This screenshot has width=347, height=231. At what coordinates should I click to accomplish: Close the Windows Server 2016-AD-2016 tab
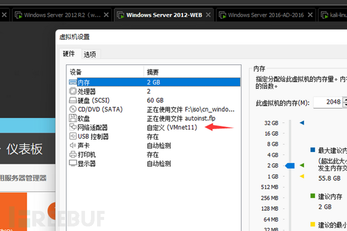pyautogui.click(x=310, y=15)
